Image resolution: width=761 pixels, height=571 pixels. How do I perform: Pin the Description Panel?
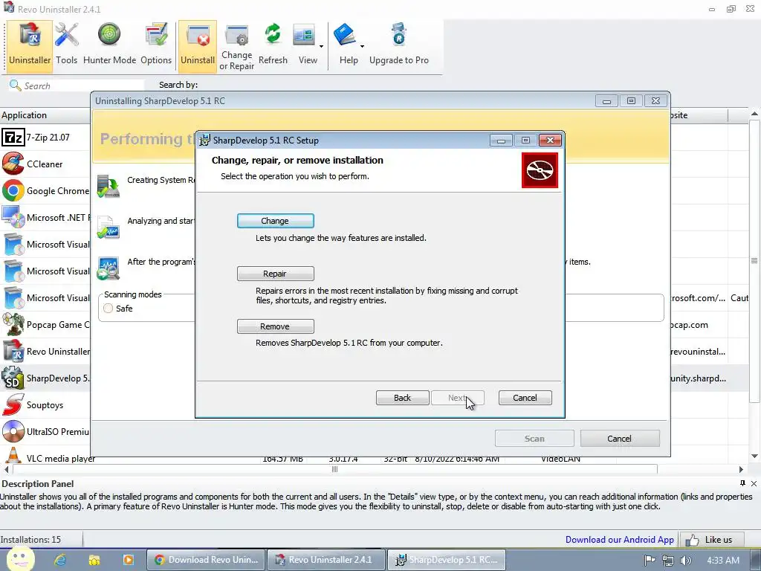[x=742, y=483]
